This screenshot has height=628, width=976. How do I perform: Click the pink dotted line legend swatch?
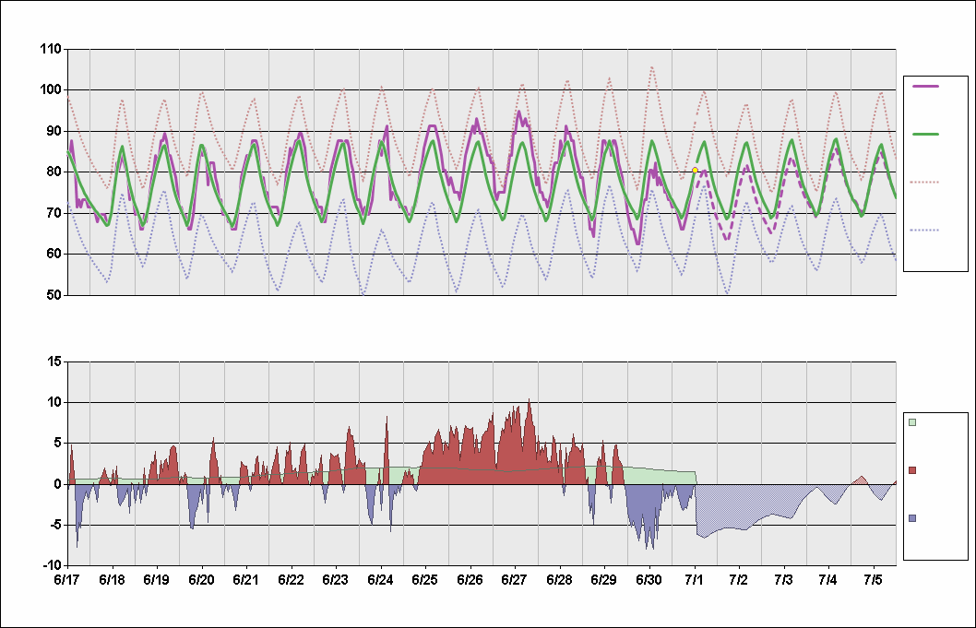coord(924,183)
